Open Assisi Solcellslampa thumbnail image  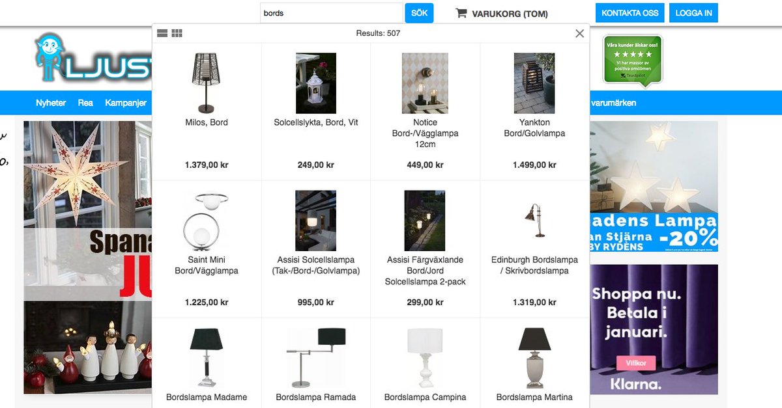point(316,221)
